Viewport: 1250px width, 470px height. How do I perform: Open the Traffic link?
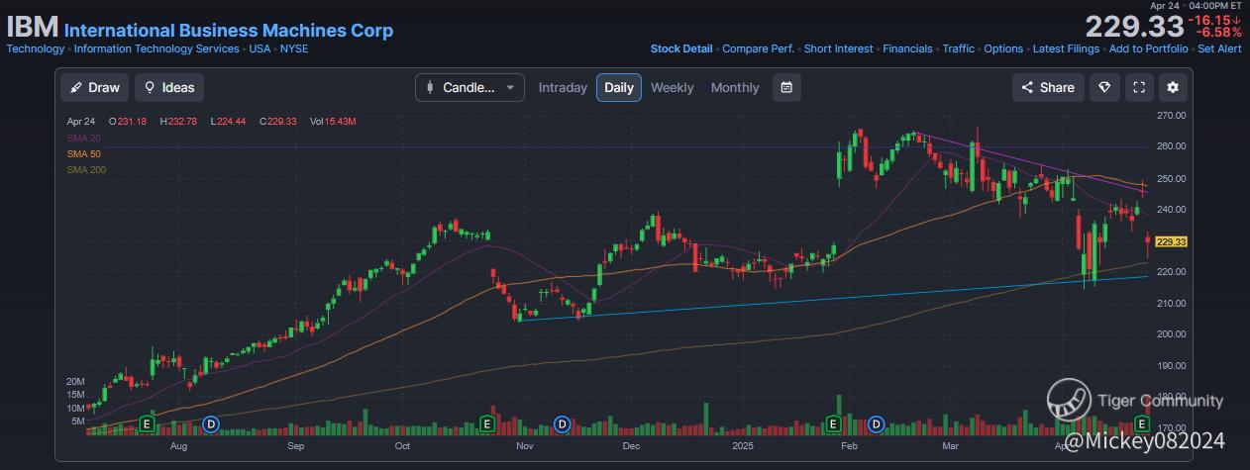pyautogui.click(x=959, y=48)
